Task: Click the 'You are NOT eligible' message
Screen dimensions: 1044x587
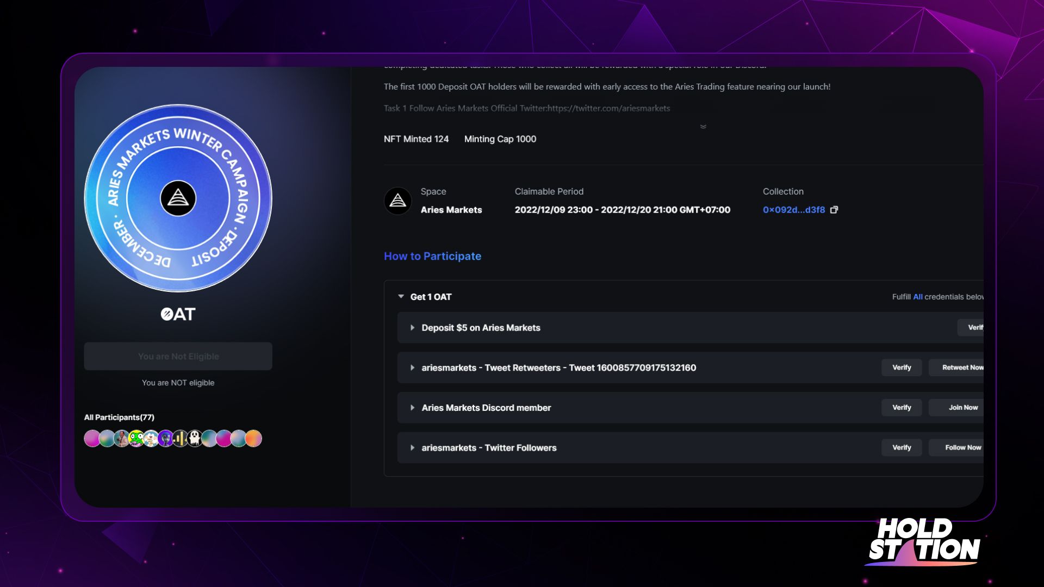Action: tap(178, 383)
